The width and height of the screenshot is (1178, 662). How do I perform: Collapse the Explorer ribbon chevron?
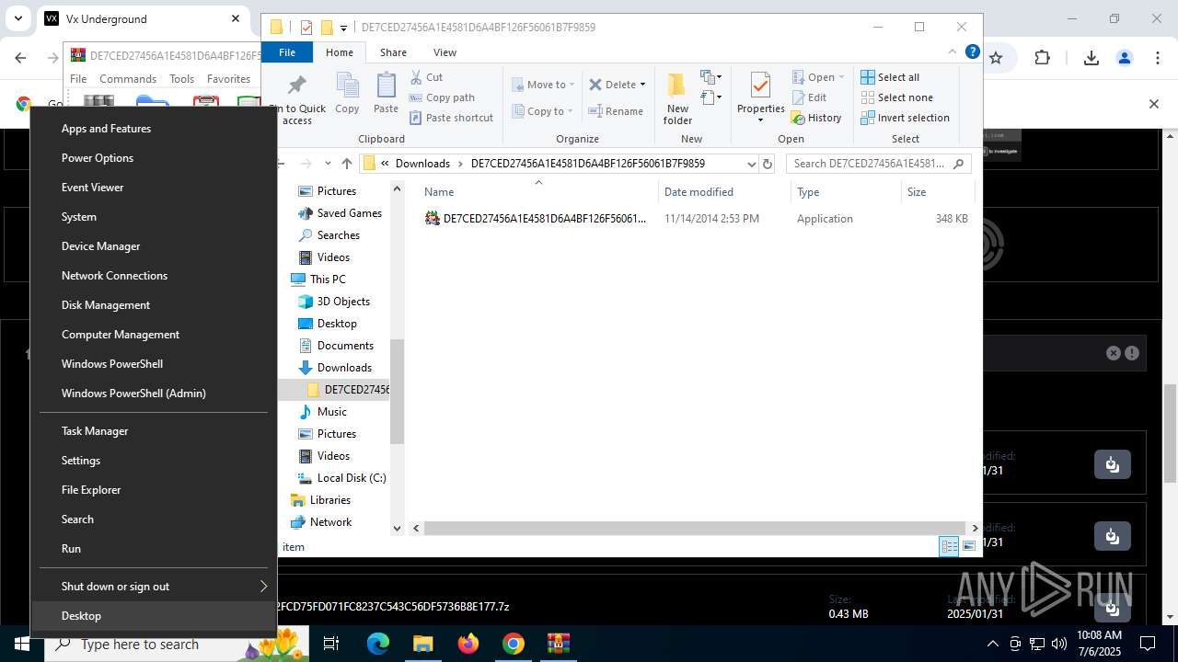[953, 51]
